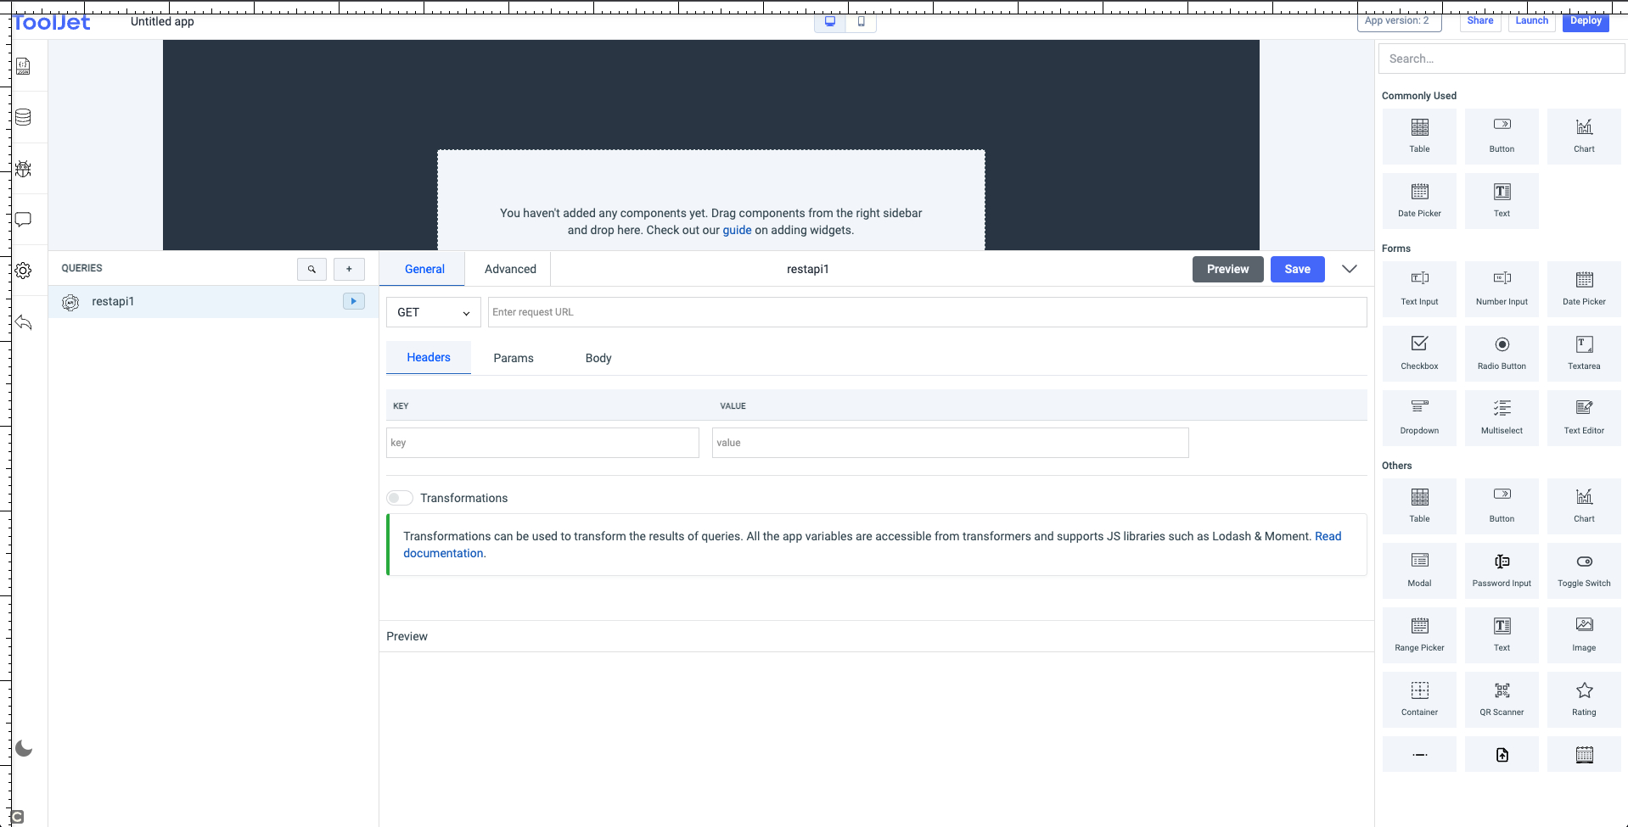Open the Datasources panel in the left sidebar
The width and height of the screenshot is (1628, 827).
[x=23, y=117]
